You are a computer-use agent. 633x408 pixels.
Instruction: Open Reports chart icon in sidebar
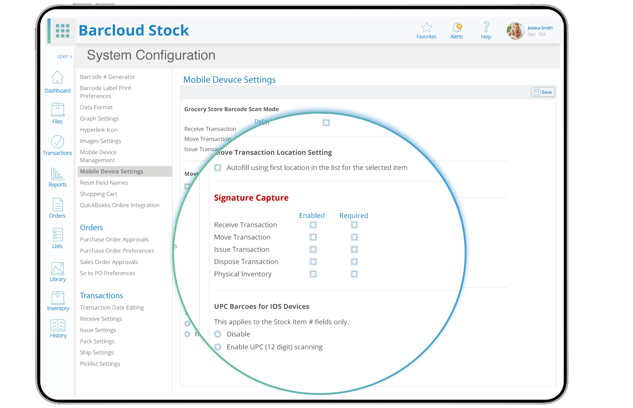click(58, 173)
